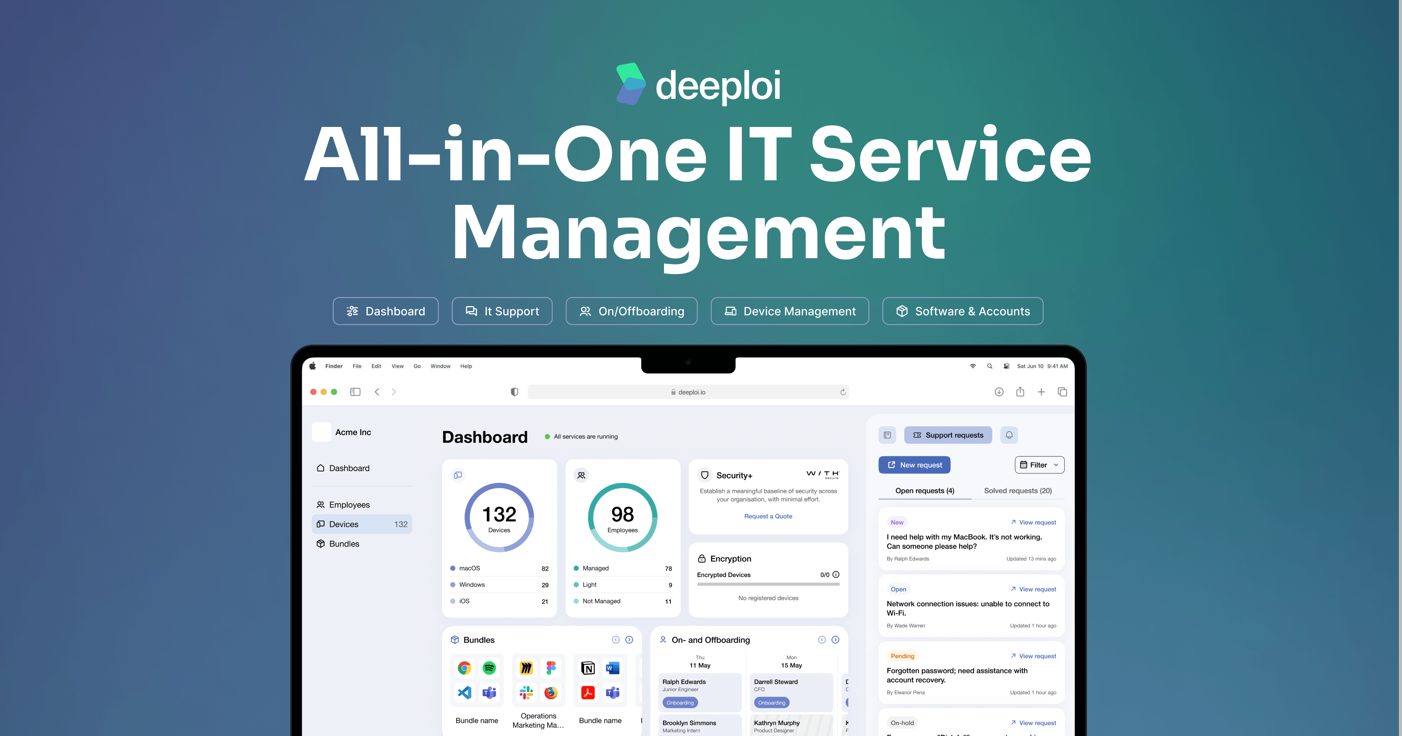Image resolution: width=1402 pixels, height=736 pixels.
Task: Select Devices in the sidebar
Action: [x=362, y=524]
